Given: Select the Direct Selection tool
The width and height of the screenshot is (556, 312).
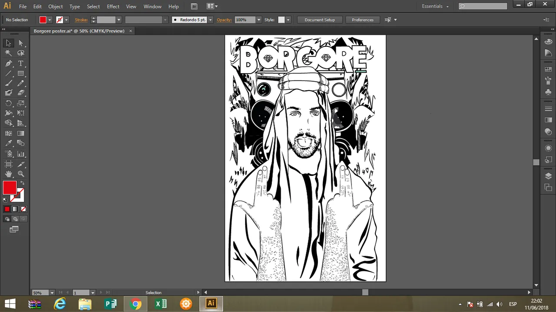Looking at the screenshot, I should pyautogui.click(x=21, y=43).
